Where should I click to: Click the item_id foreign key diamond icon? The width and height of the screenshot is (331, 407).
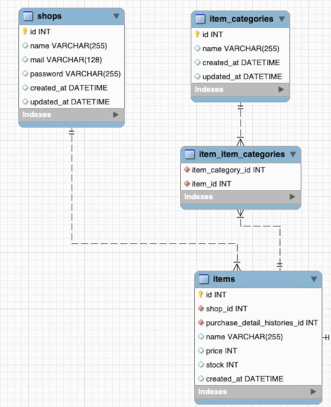[187, 184]
